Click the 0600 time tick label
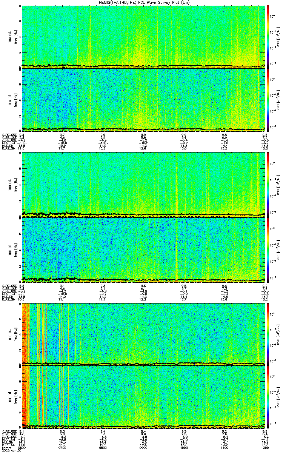 (x=22, y=447)
